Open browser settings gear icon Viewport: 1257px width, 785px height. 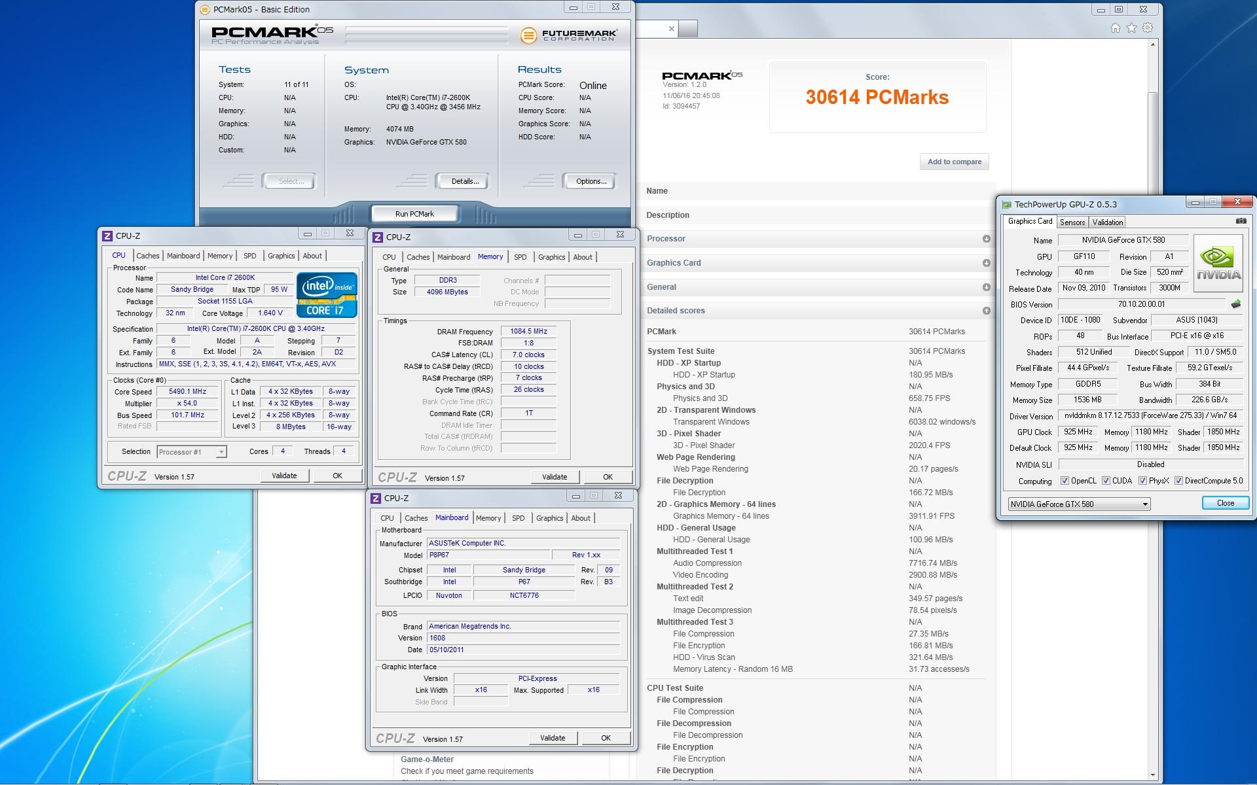(1148, 28)
